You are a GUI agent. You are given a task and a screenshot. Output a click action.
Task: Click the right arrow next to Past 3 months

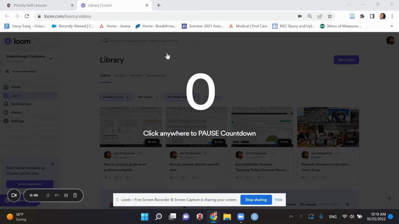[347, 204]
